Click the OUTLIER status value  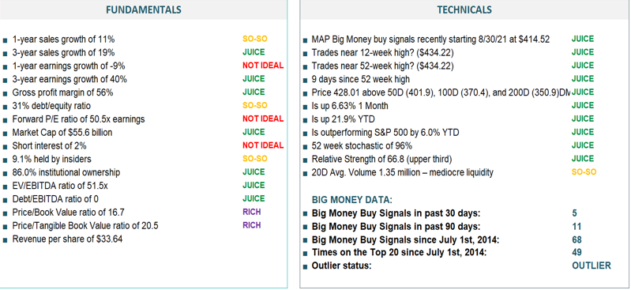pyautogui.click(x=592, y=266)
